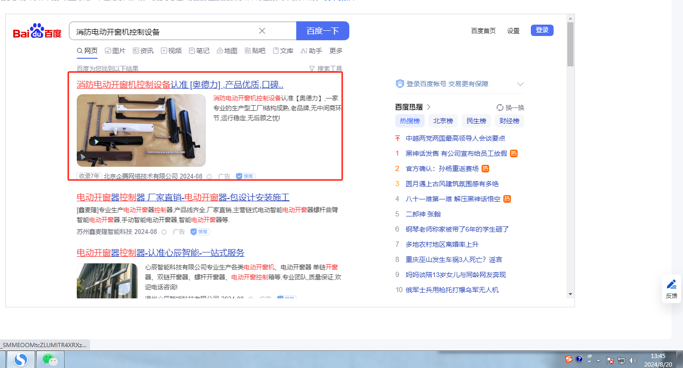Expand the chevron next to 登录百度帐号 banner
Viewport: 683px width, 368px height.
tap(520, 84)
